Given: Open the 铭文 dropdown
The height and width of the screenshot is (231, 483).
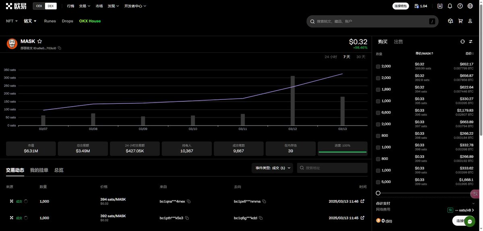Looking at the screenshot, I should pos(30,21).
